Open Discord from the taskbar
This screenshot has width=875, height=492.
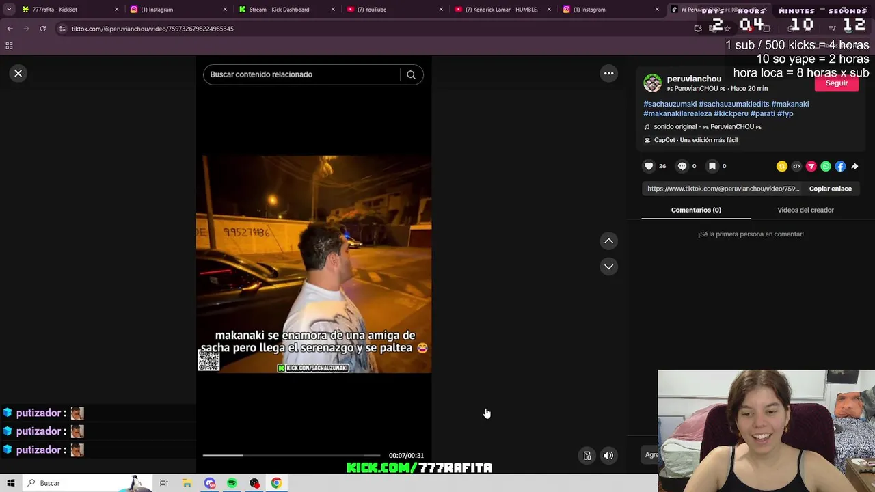[210, 483]
